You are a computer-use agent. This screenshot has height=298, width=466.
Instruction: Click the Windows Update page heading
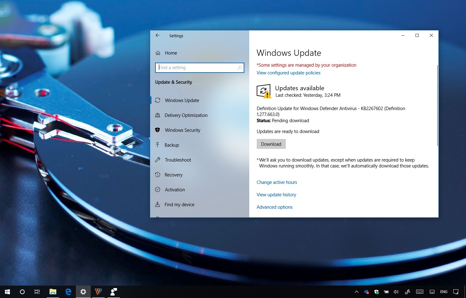point(289,53)
